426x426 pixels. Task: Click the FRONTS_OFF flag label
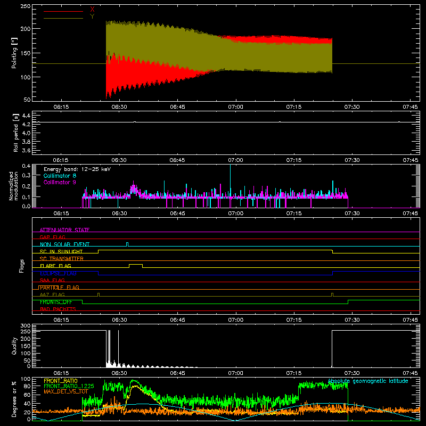click(x=56, y=302)
